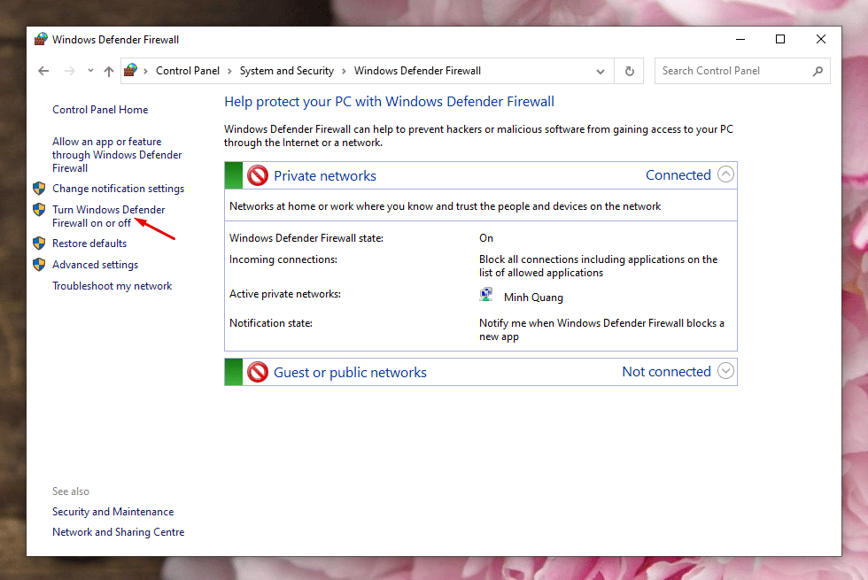Screen dimensions: 868x580
Task: Expand the Guest or public networks section
Action: (725, 371)
